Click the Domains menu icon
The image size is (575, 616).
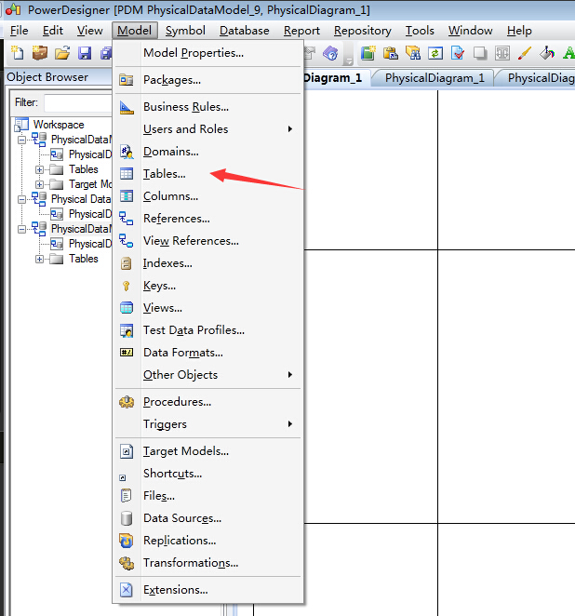click(127, 152)
